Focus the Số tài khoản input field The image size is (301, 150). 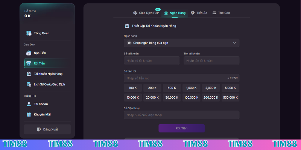pyautogui.click(x=152, y=60)
